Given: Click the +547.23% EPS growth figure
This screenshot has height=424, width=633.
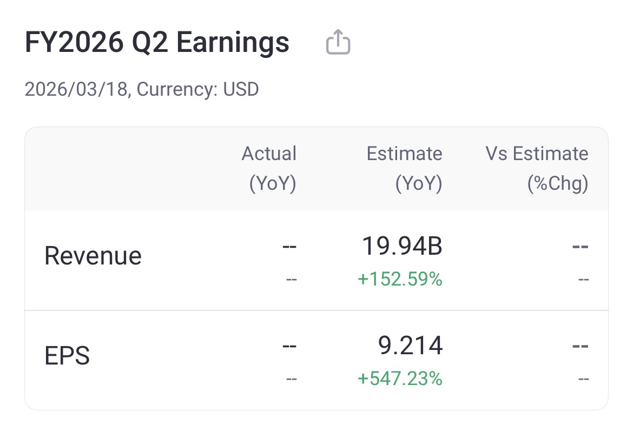Looking at the screenshot, I should point(400,379).
